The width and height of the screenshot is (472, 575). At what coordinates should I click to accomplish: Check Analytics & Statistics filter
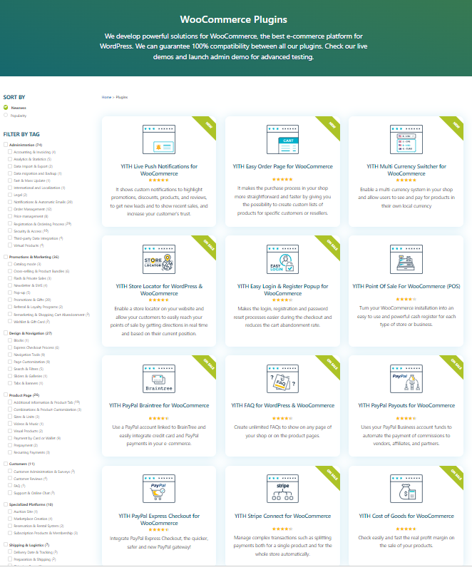(x=10, y=159)
